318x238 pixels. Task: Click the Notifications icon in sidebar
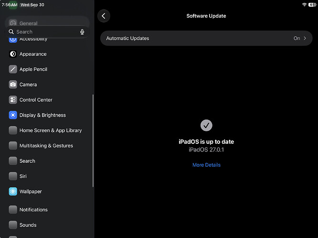click(13, 210)
